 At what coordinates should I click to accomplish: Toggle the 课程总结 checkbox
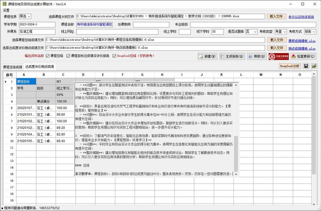tap(48, 56)
